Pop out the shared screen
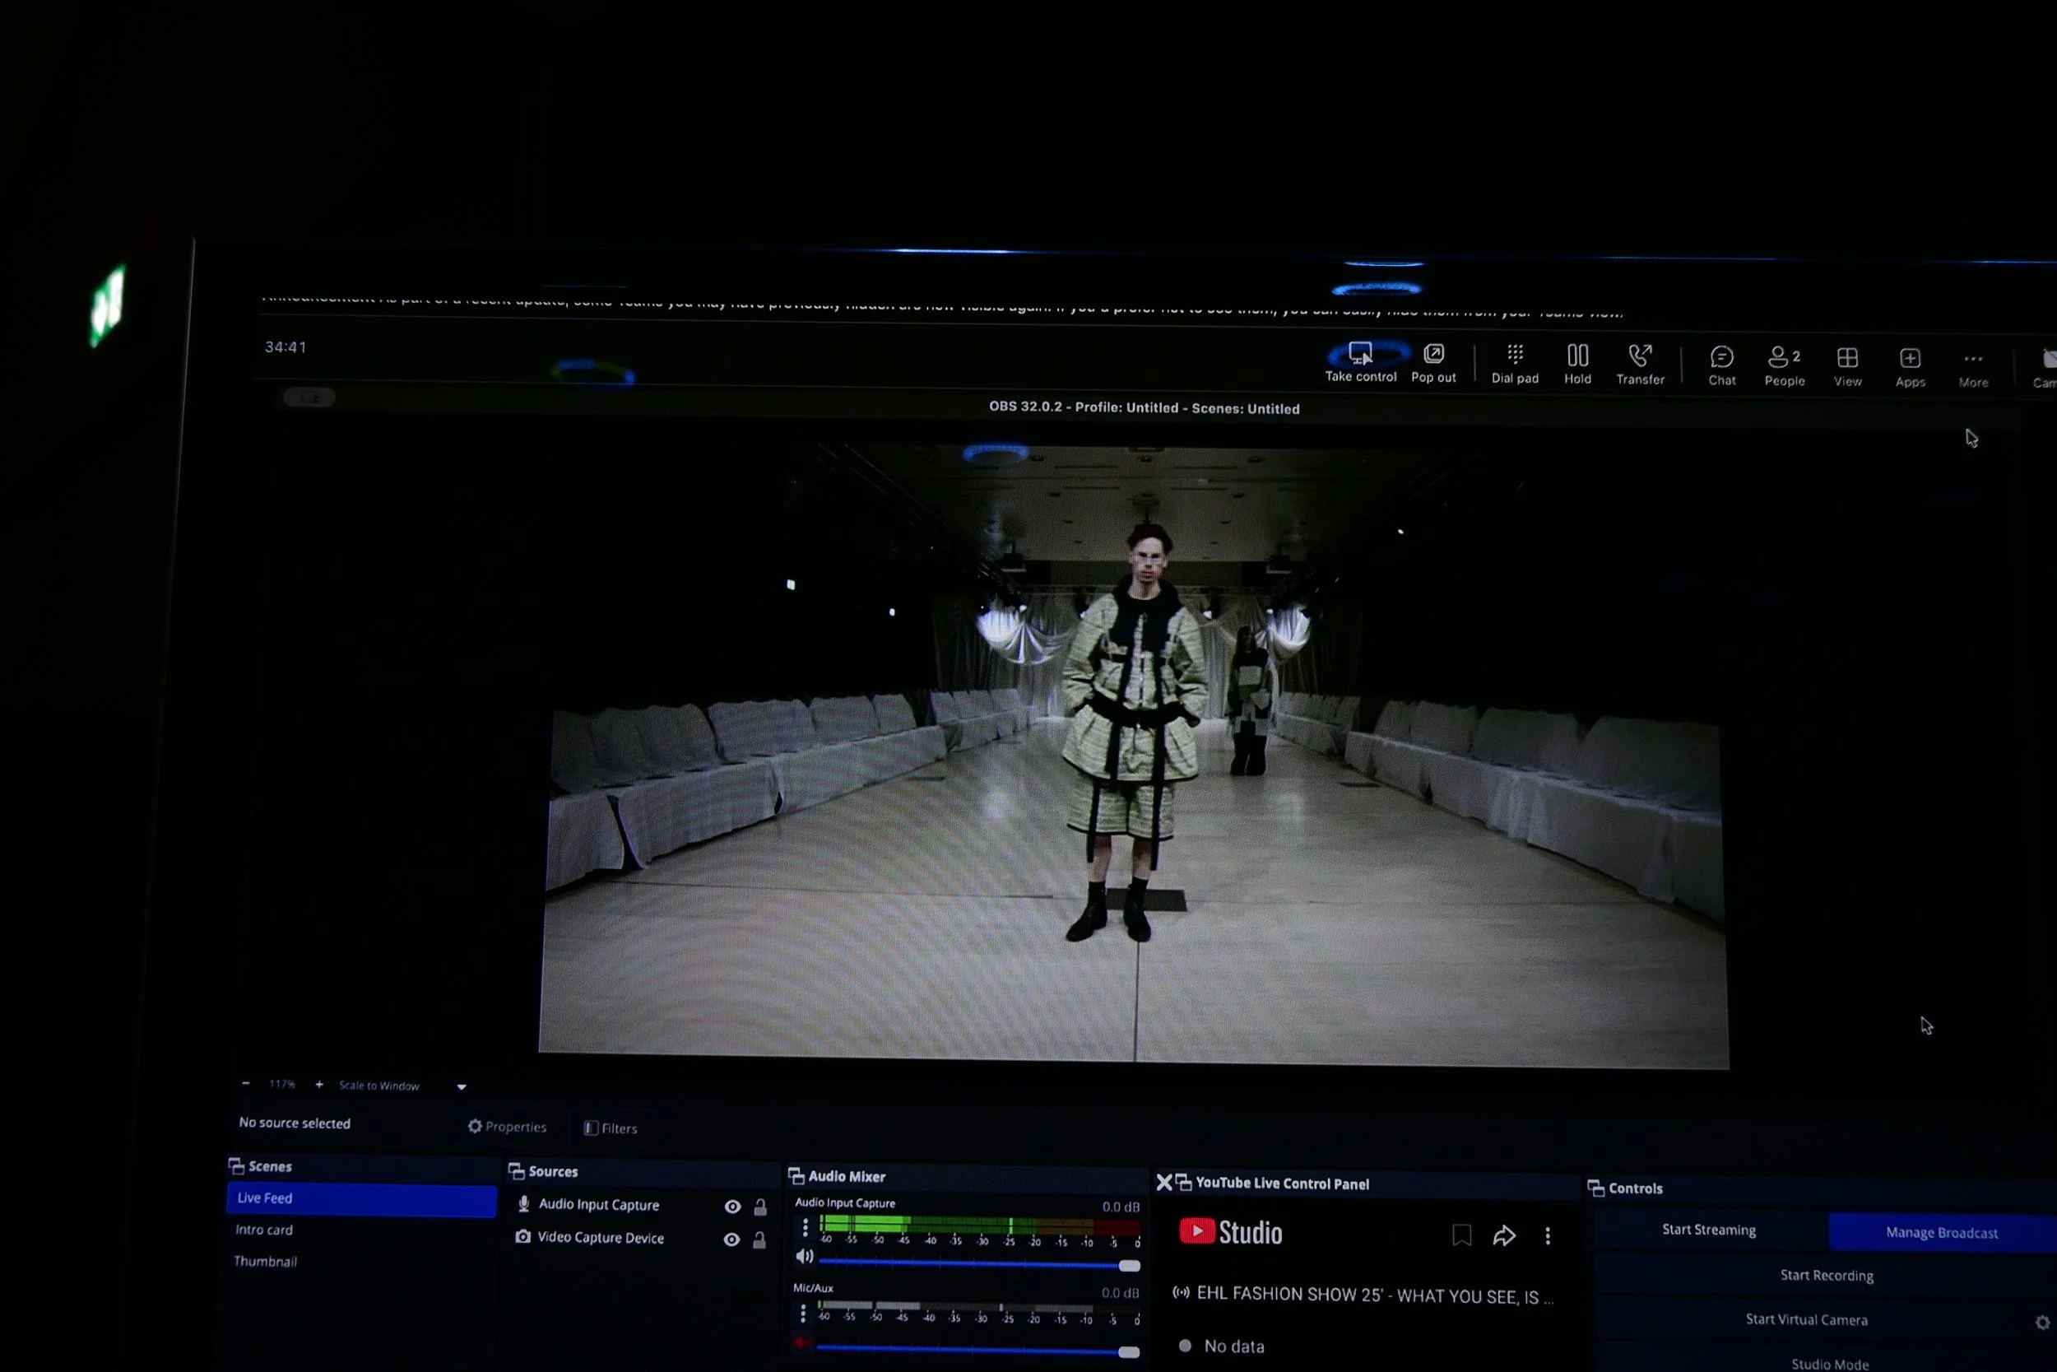Screen dimensions: 2057x1372 (x=1432, y=355)
